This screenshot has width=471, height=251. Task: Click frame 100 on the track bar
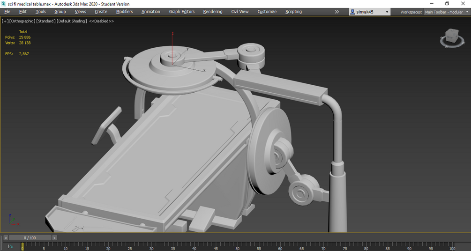coord(452,247)
